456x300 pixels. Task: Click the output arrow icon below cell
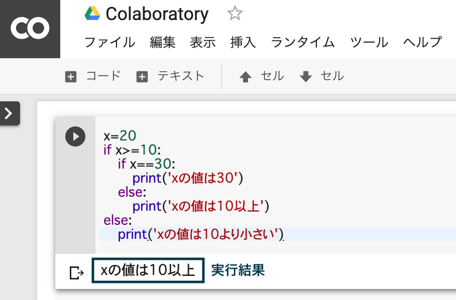[x=76, y=272]
